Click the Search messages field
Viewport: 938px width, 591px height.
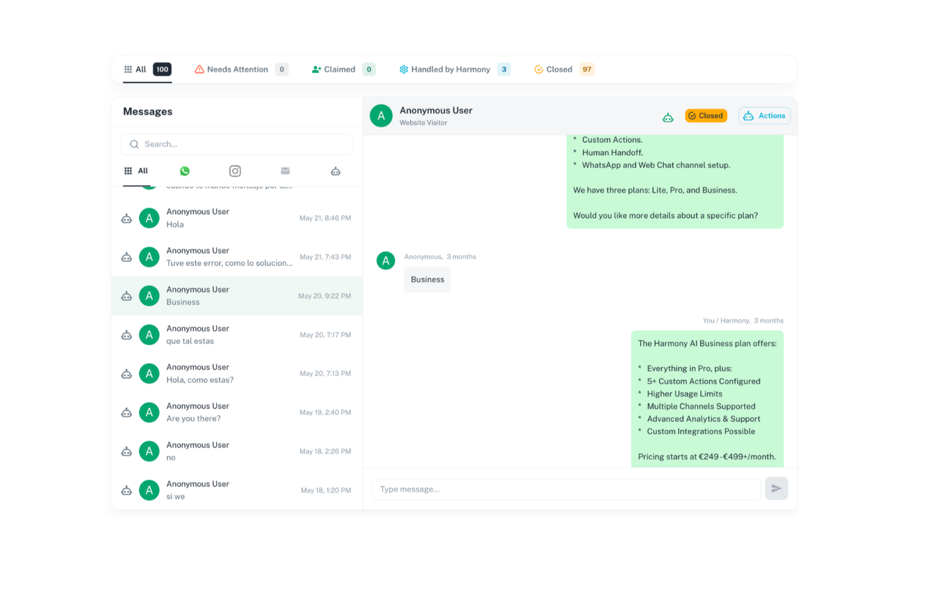pyautogui.click(x=237, y=145)
